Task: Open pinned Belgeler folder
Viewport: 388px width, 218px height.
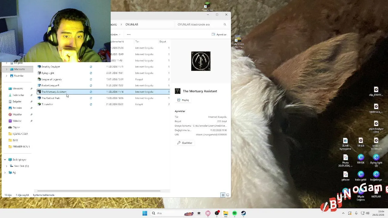Action: [18, 101]
